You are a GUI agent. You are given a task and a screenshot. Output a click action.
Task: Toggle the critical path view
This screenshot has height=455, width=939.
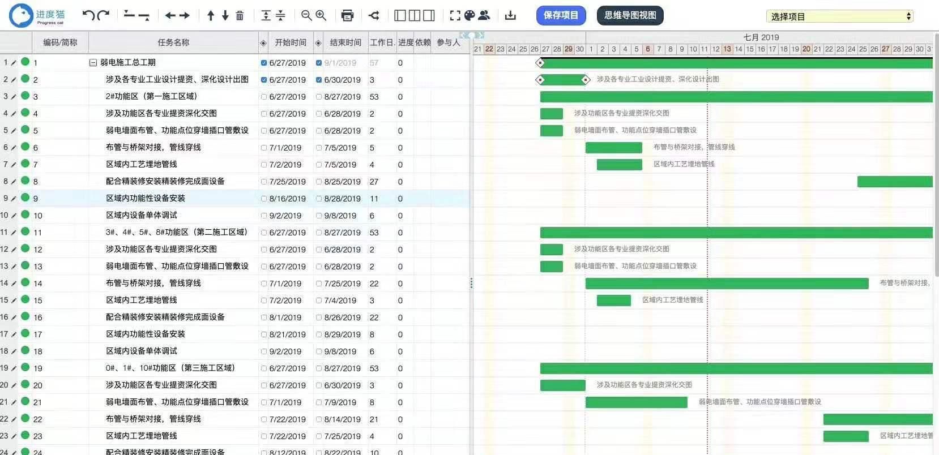coord(374,15)
